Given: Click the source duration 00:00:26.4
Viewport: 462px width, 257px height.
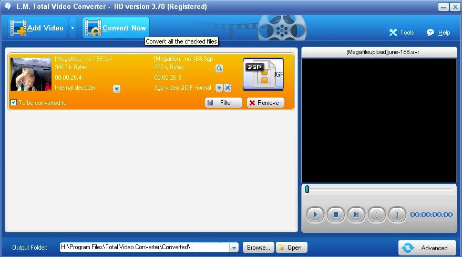Looking at the screenshot, I should [68, 78].
